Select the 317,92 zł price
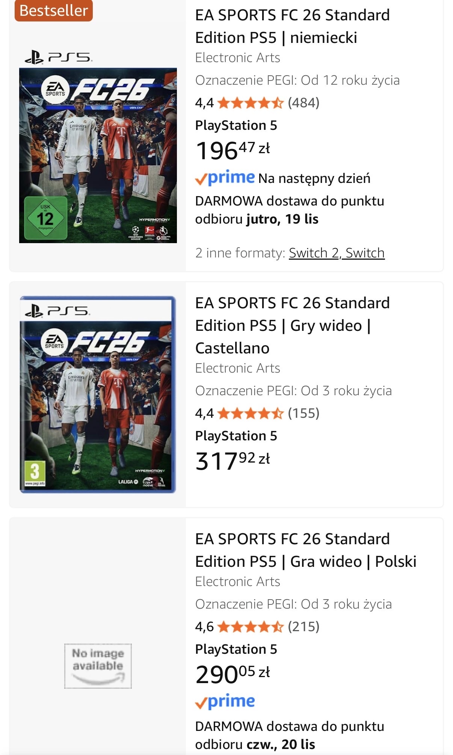The height and width of the screenshot is (755, 453). (233, 461)
